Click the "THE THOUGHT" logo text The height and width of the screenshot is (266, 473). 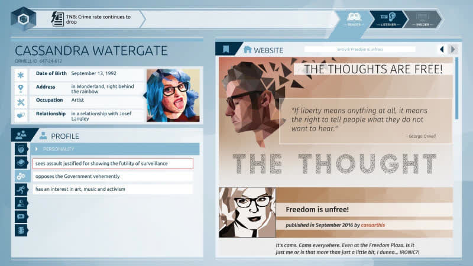click(335, 164)
